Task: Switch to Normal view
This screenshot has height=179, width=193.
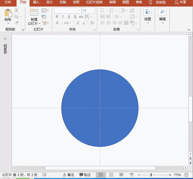Action: [x=101, y=175]
